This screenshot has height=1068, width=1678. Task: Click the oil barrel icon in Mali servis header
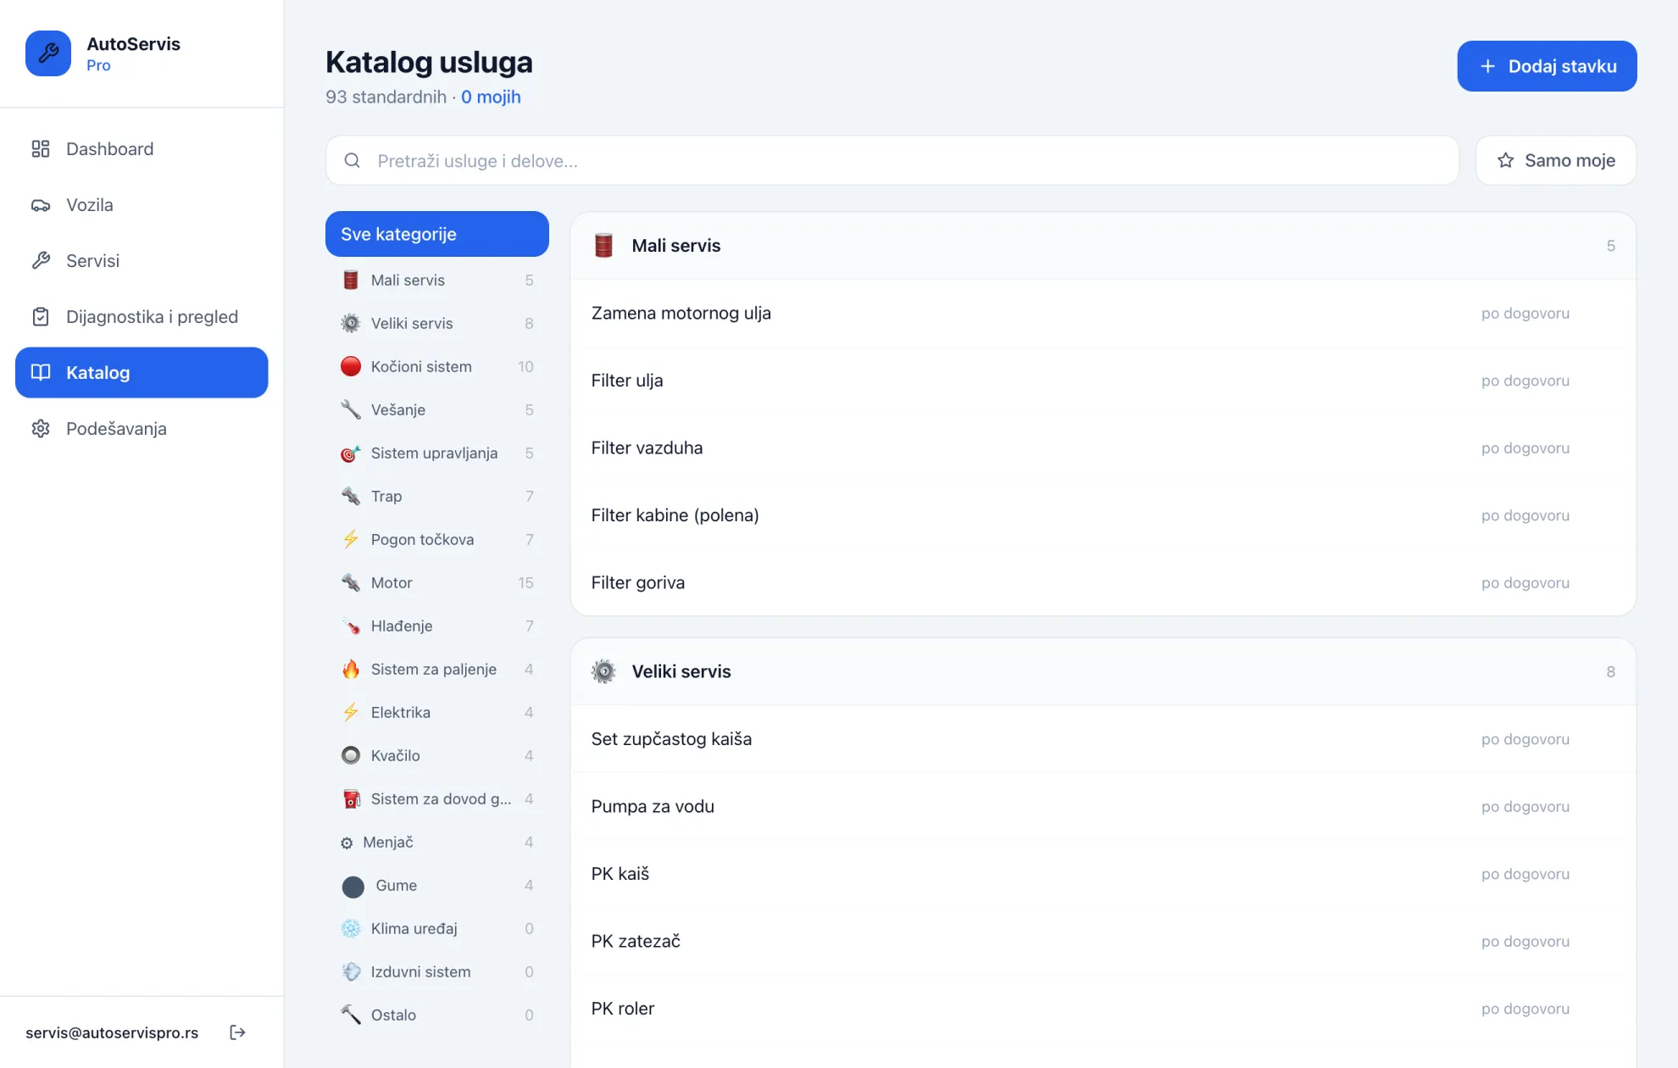point(603,246)
